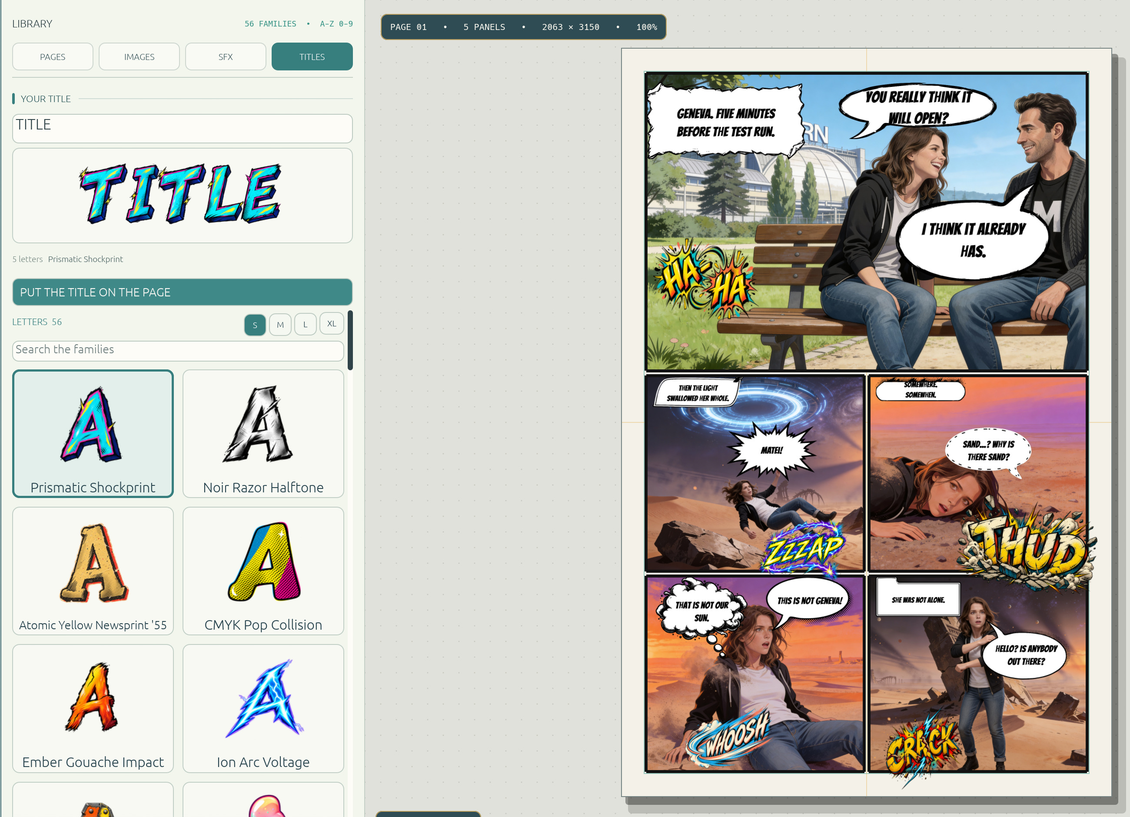Click the 'Then the light swallowed her whole' caption
Image resolution: width=1130 pixels, height=817 pixels.
[x=698, y=392]
